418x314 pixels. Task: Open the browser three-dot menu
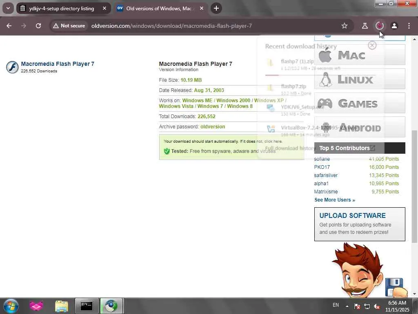(409, 26)
